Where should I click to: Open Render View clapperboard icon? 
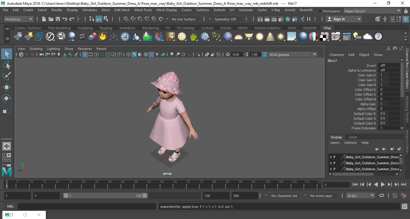[x=260, y=19]
